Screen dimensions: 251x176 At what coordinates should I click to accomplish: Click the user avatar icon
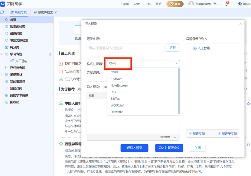[x=191, y=4]
